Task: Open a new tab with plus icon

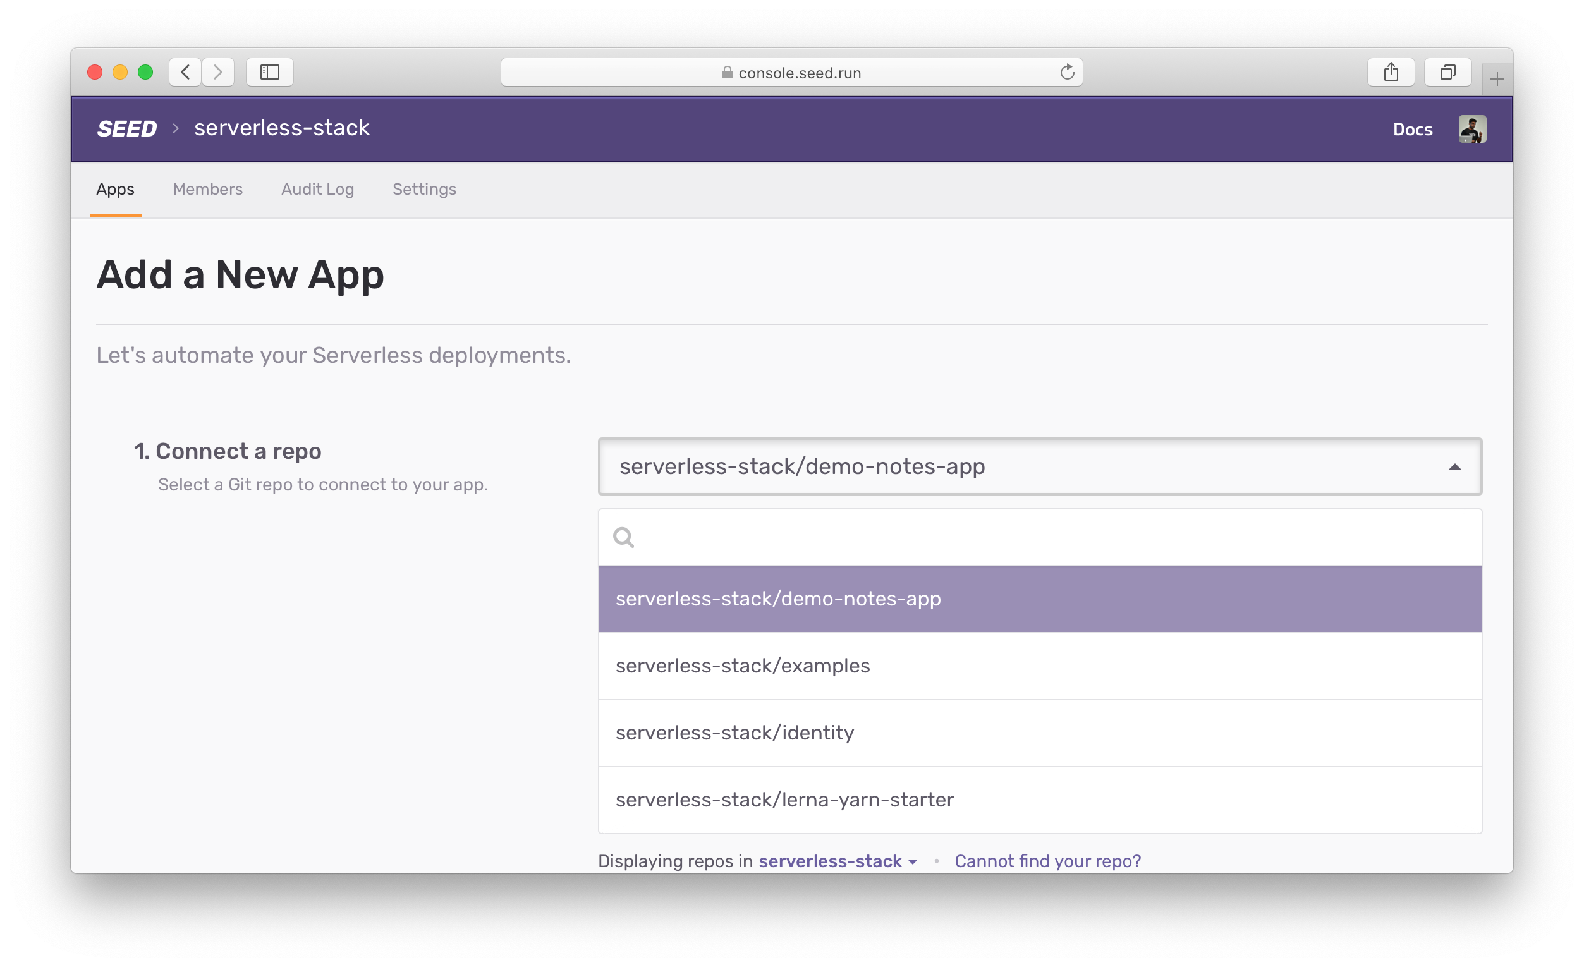Action: point(1497,80)
